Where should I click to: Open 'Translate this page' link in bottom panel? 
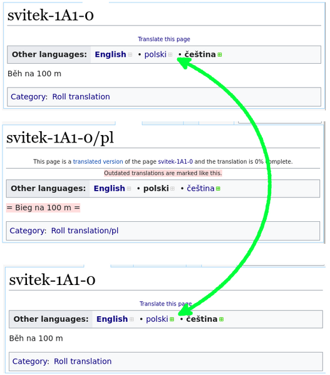pos(165,304)
